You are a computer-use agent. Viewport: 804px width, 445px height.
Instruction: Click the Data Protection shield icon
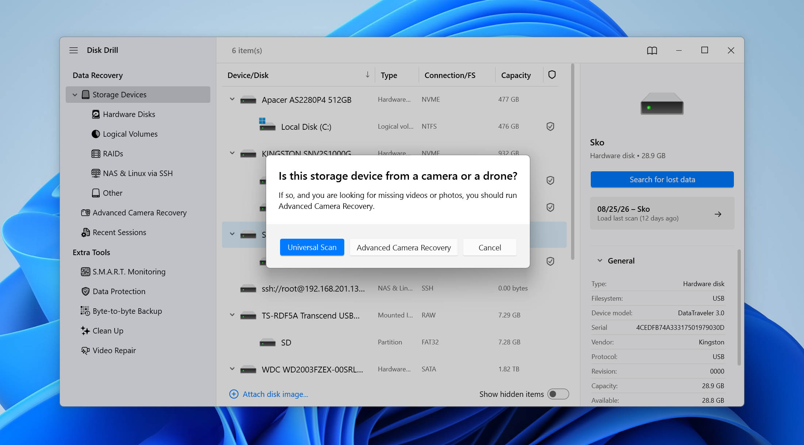85,292
